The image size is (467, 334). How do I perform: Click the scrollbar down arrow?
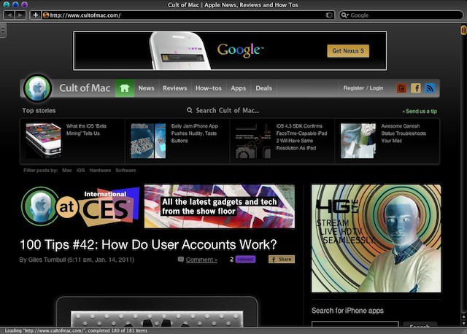(463, 323)
